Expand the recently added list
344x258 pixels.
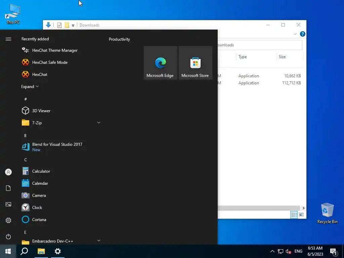[30, 87]
